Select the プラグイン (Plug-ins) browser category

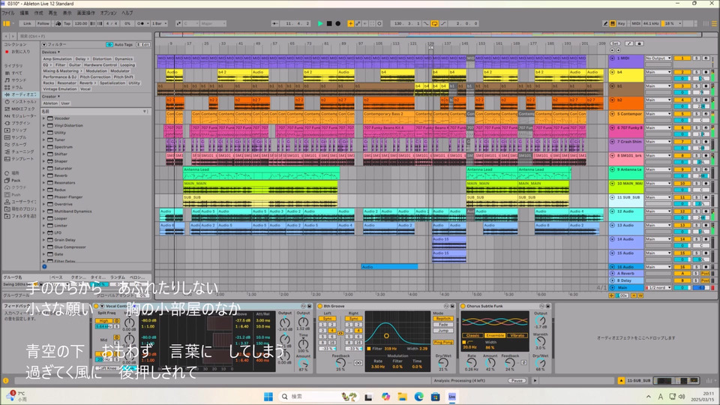click(x=21, y=123)
